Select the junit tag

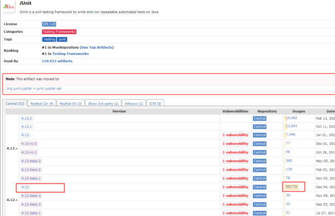pyautogui.click(x=62, y=40)
